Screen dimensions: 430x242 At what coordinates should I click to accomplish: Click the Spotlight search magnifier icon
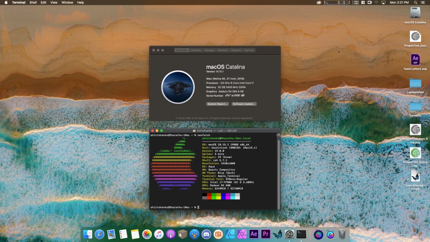tap(416, 3)
